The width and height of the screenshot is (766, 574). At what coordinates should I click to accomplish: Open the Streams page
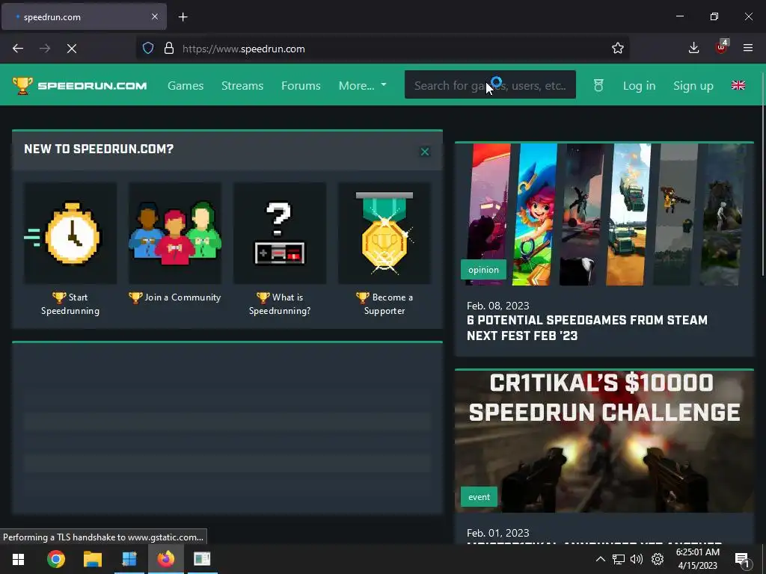click(242, 85)
